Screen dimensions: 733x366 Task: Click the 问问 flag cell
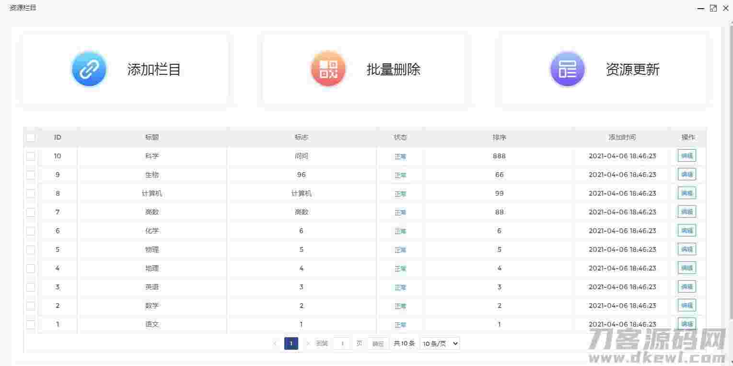[302, 156]
